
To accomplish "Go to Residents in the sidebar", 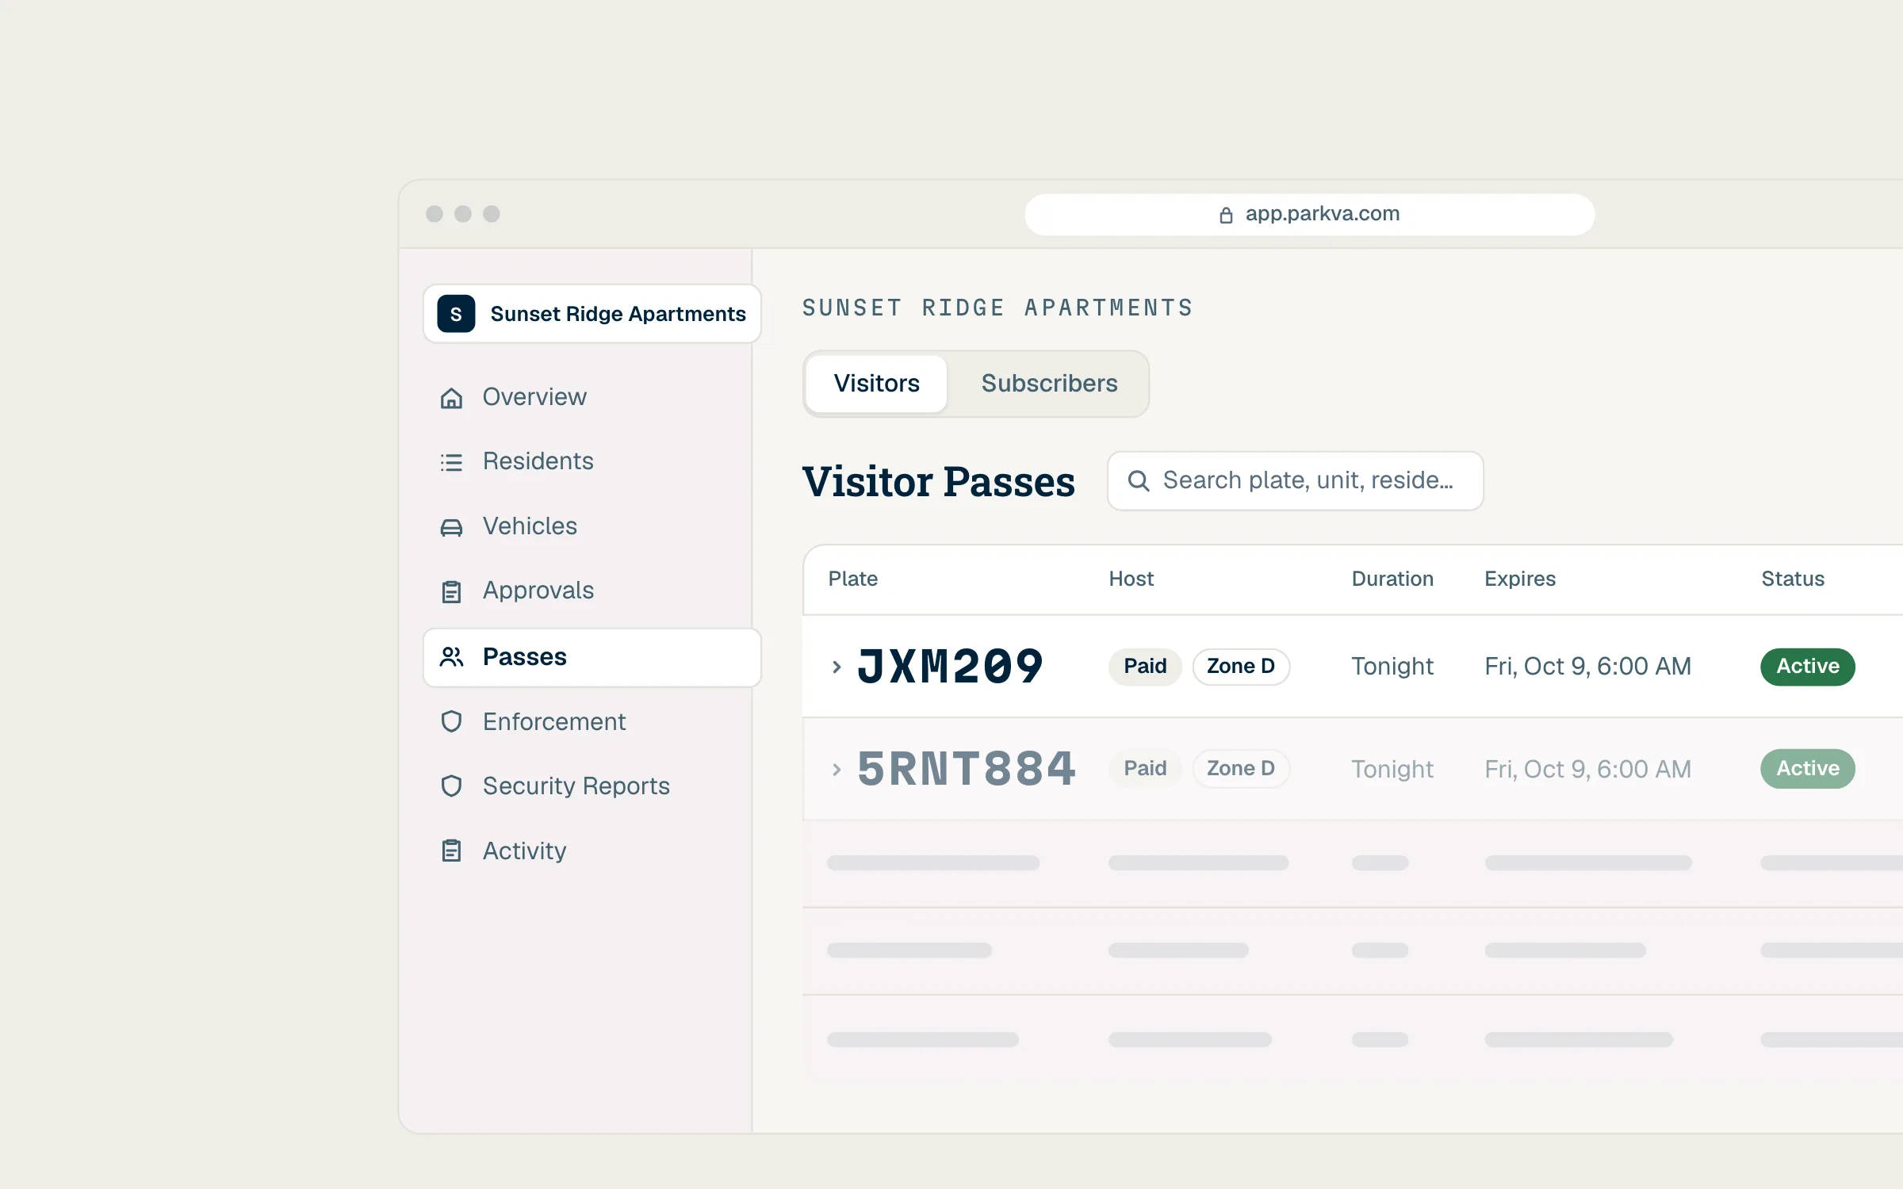I will [592, 461].
